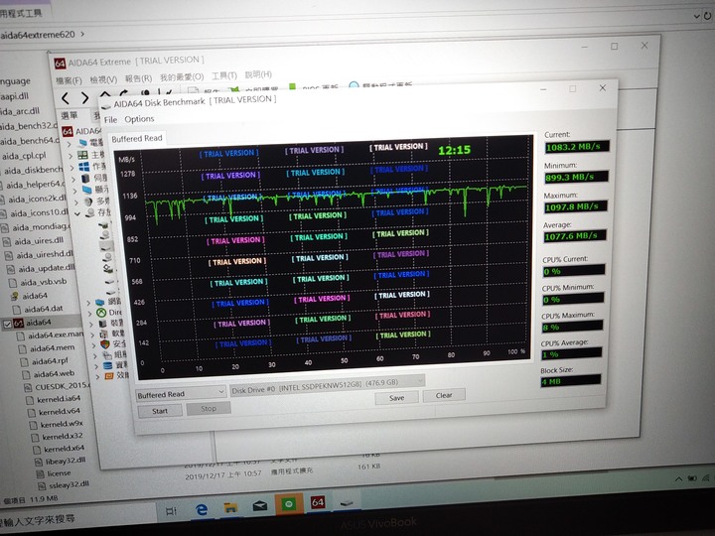The height and width of the screenshot is (536, 715).
Task: Click Task View icon on taskbar
Action: coord(171,511)
